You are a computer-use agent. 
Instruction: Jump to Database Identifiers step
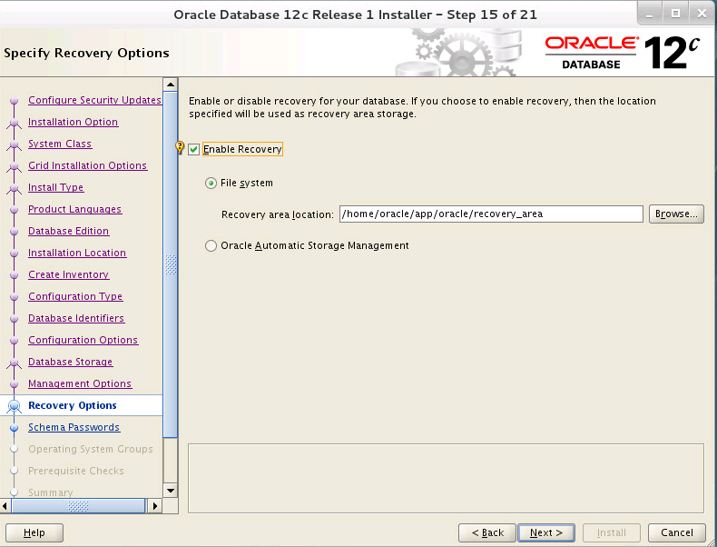[76, 318]
